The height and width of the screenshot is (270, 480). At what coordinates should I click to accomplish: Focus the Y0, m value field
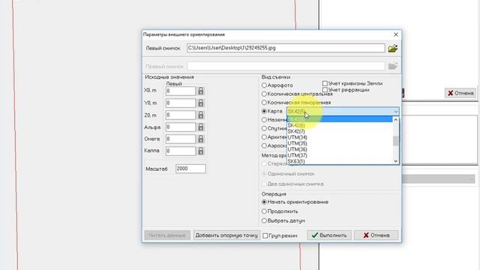pyautogui.click(x=181, y=103)
